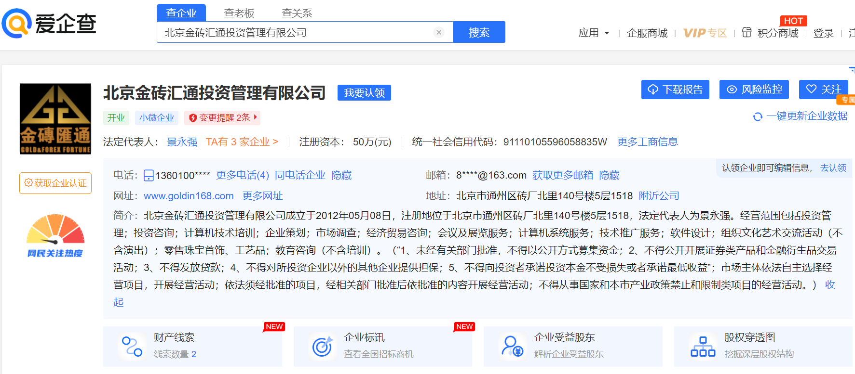Viewport: 855px width, 374px height.
Task: Click the 获取企业认证 button
Action: [x=55, y=183]
